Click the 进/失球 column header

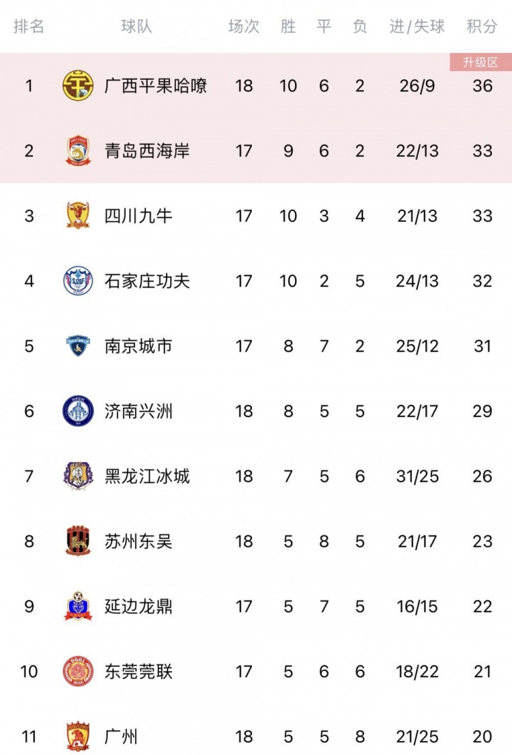coord(417,26)
